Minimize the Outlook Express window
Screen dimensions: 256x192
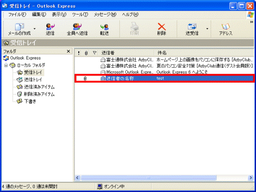click(x=233, y=6)
